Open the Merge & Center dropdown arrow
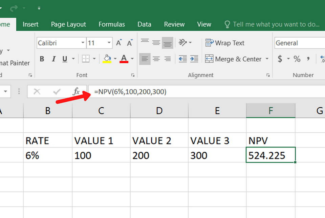Viewport: 325px width, 218px height. (267, 59)
